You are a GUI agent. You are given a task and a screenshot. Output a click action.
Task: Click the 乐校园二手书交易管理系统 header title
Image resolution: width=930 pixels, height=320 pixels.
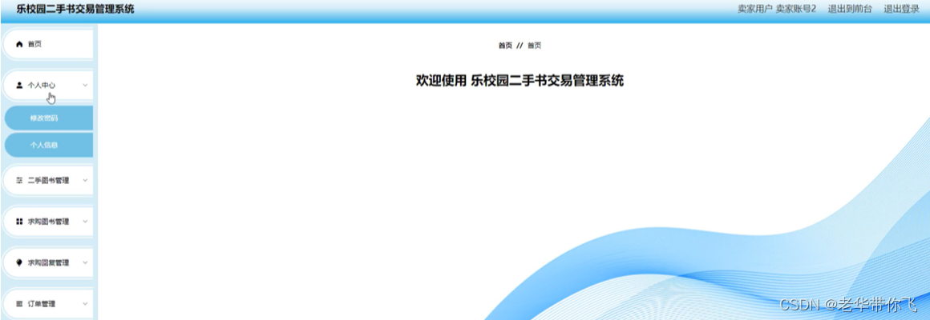tap(75, 9)
